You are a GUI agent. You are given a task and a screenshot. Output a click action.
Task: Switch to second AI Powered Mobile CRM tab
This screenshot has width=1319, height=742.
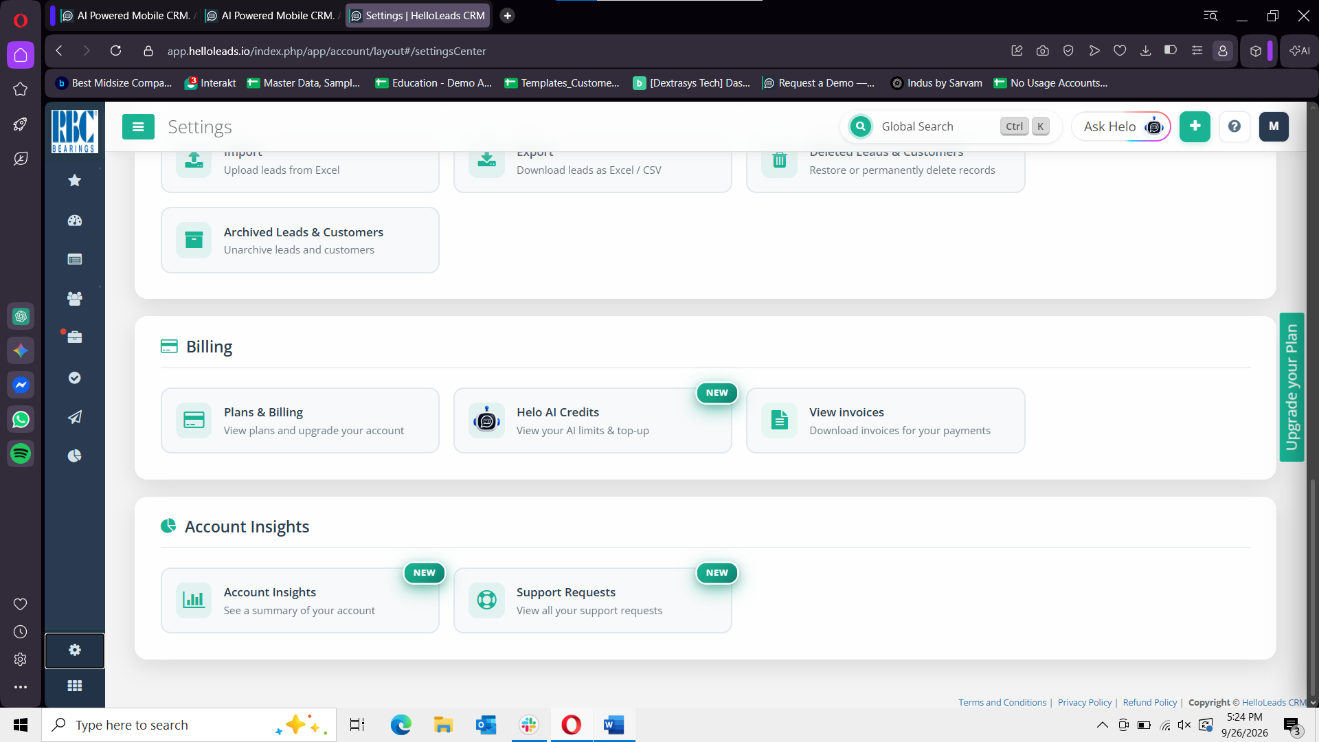click(273, 15)
